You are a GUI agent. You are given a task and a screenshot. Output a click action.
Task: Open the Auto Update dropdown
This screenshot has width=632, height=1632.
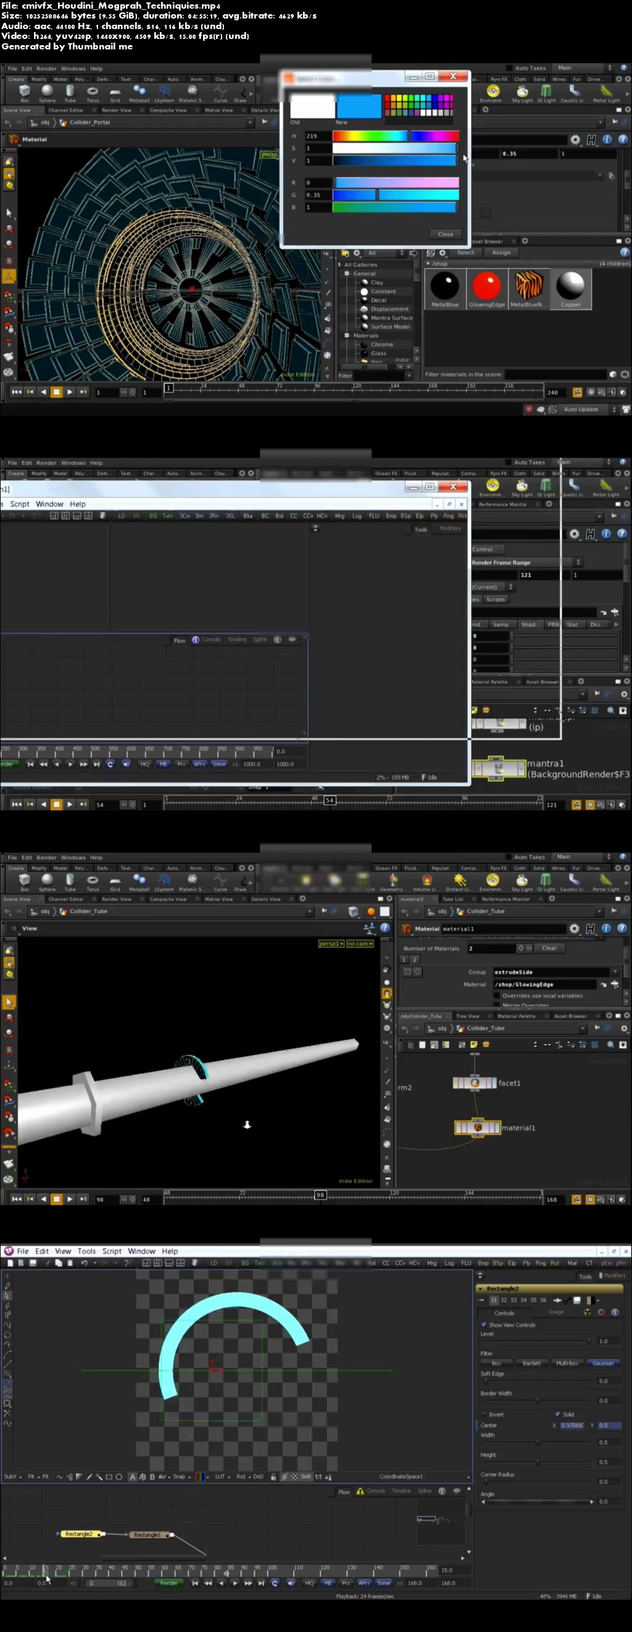tap(586, 410)
